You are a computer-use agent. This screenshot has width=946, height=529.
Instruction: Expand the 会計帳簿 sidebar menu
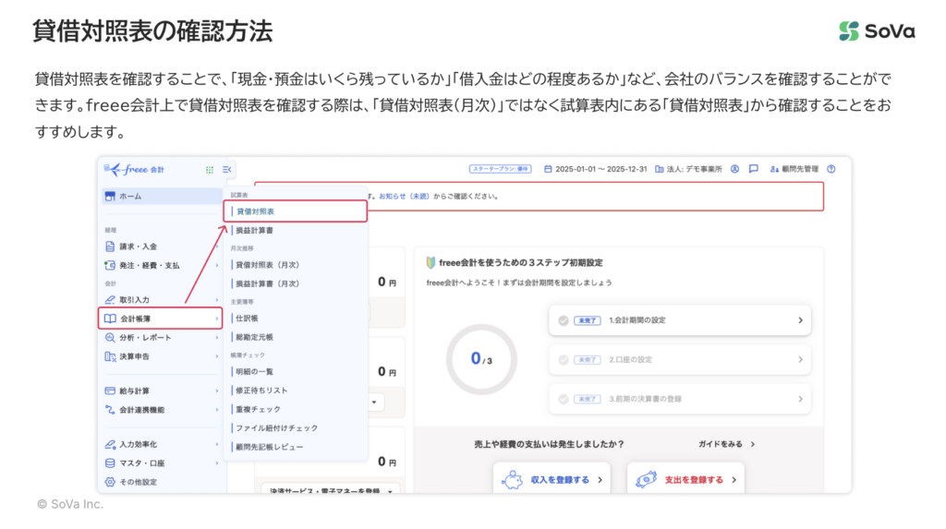(x=160, y=319)
